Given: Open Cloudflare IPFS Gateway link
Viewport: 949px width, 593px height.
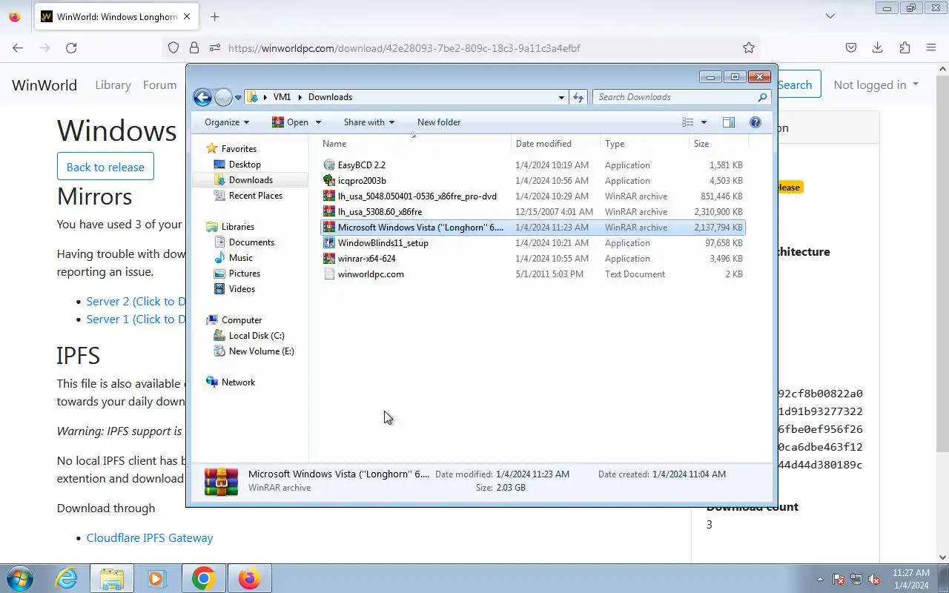Looking at the screenshot, I should click(x=150, y=538).
